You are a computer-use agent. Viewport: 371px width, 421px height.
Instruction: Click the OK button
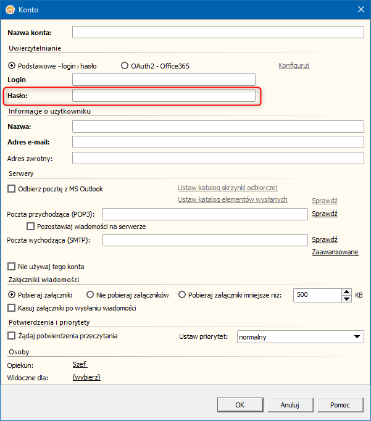tap(240, 405)
